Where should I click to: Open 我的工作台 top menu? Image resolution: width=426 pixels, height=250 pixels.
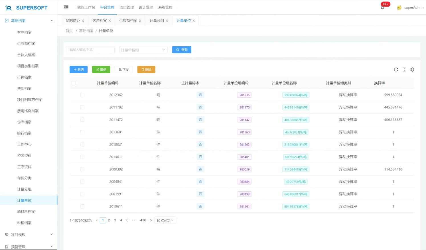(86, 7)
